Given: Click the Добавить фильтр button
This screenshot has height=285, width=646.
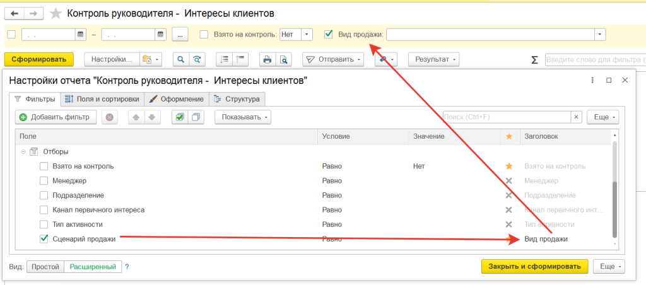Looking at the screenshot, I should 56,117.
